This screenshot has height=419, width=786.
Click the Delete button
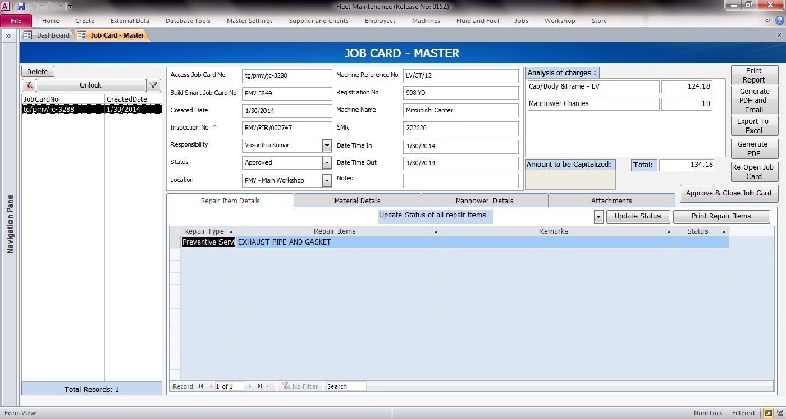pyautogui.click(x=38, y=71)
